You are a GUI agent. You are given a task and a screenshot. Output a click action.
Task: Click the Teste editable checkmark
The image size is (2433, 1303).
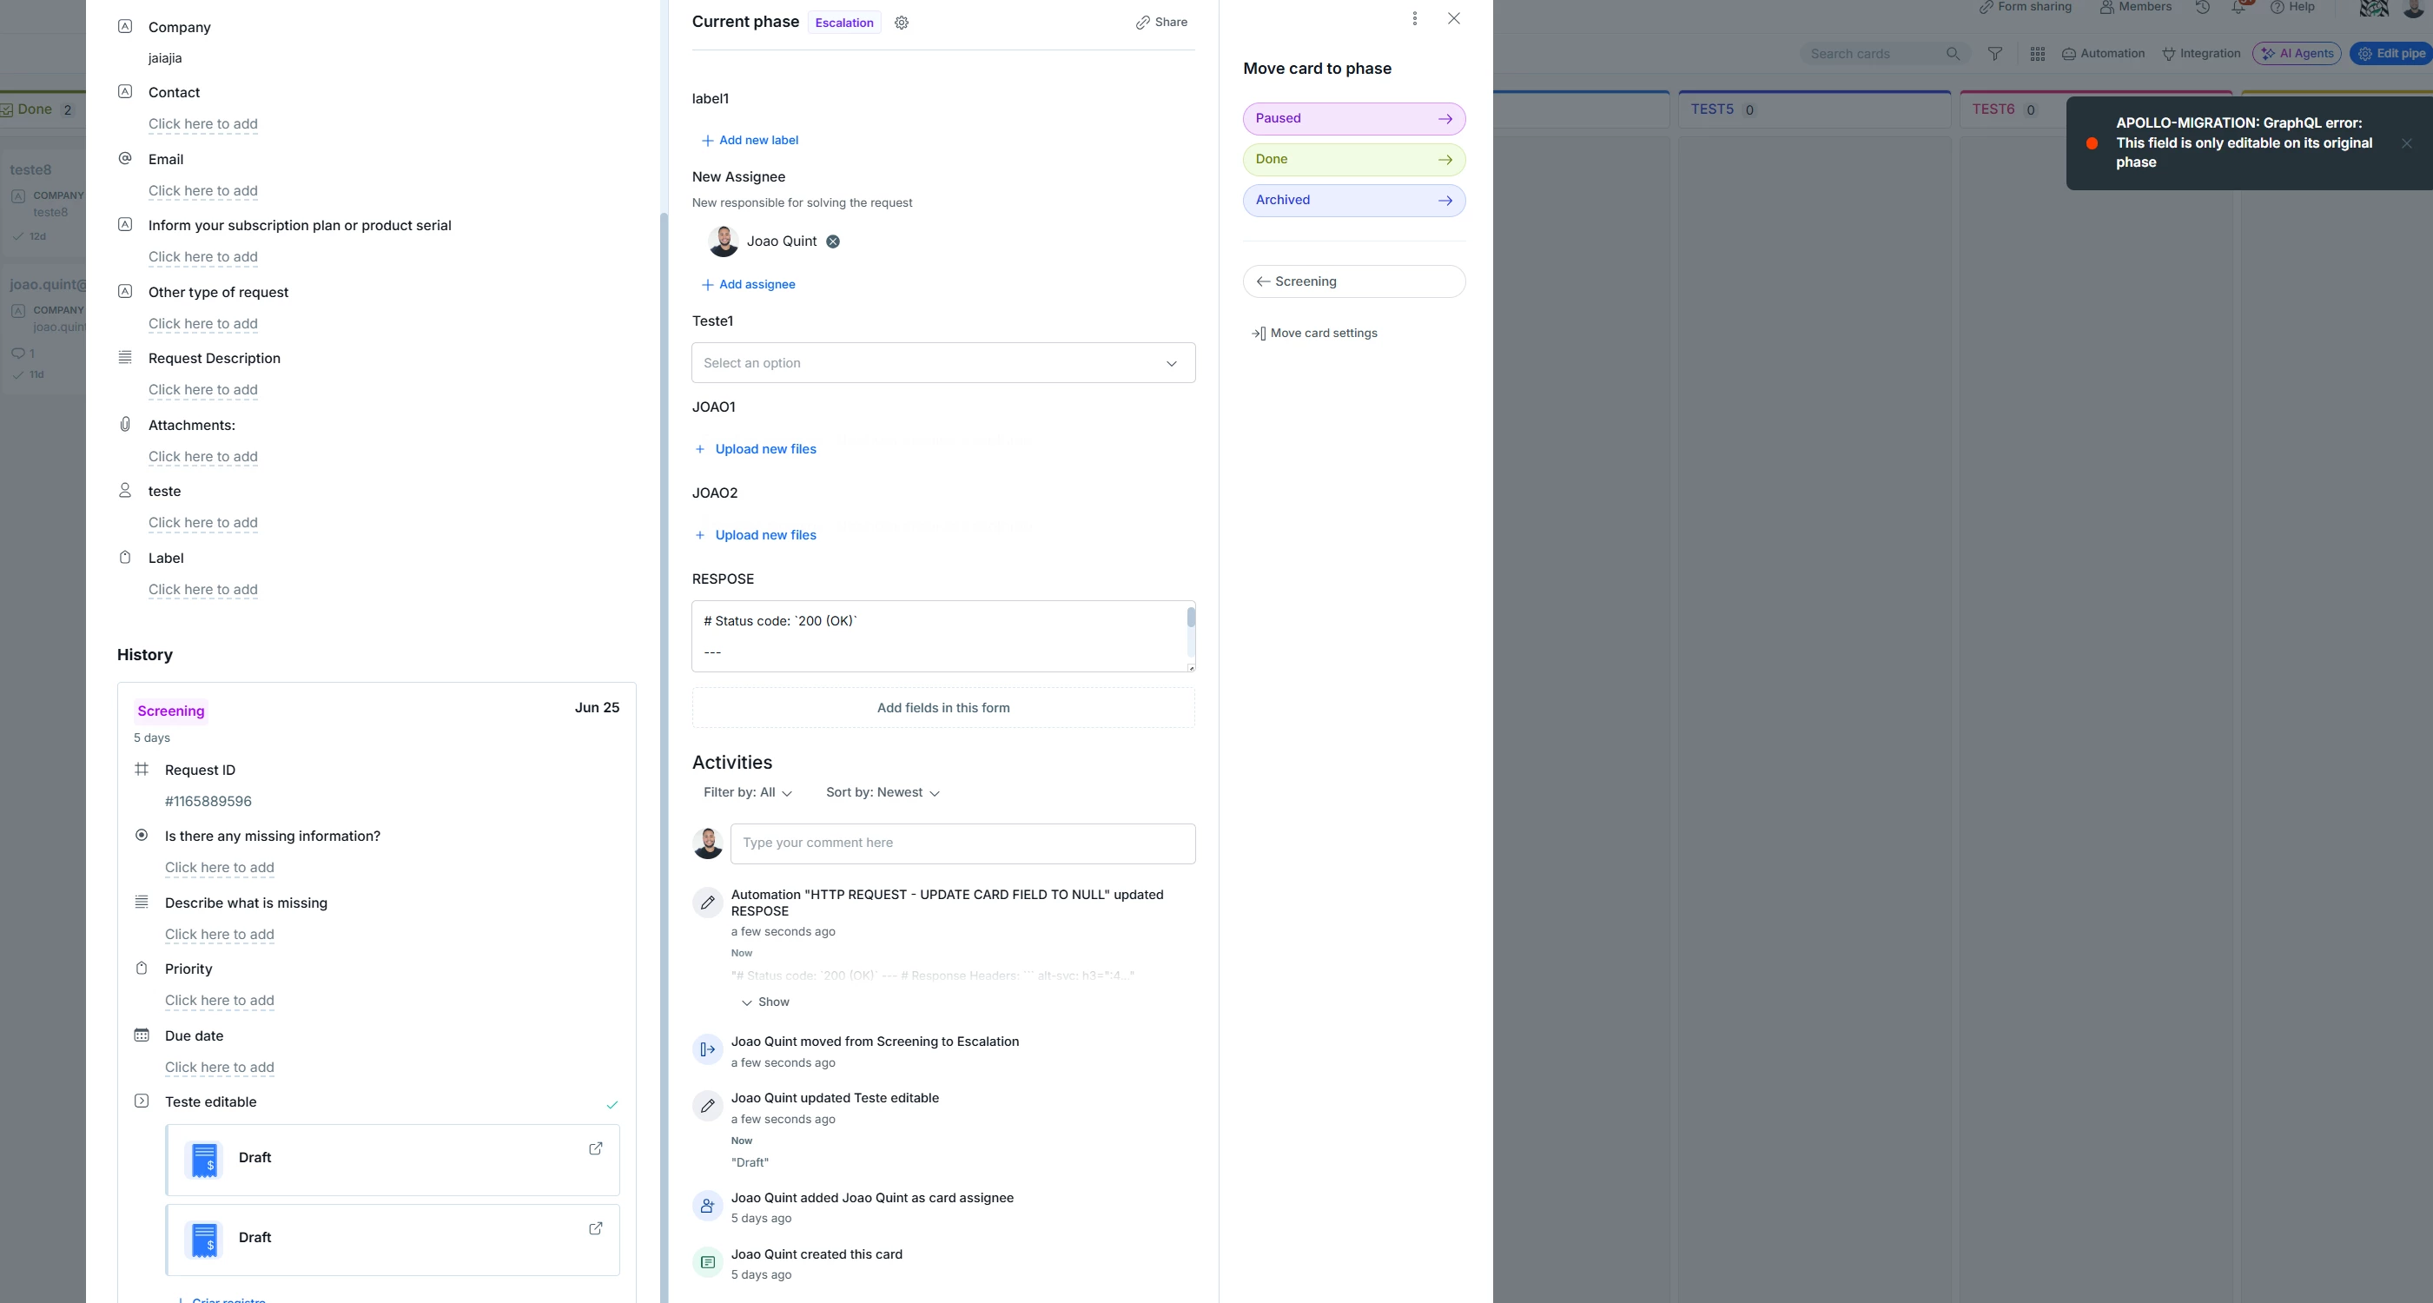(x=612, y=1104)
